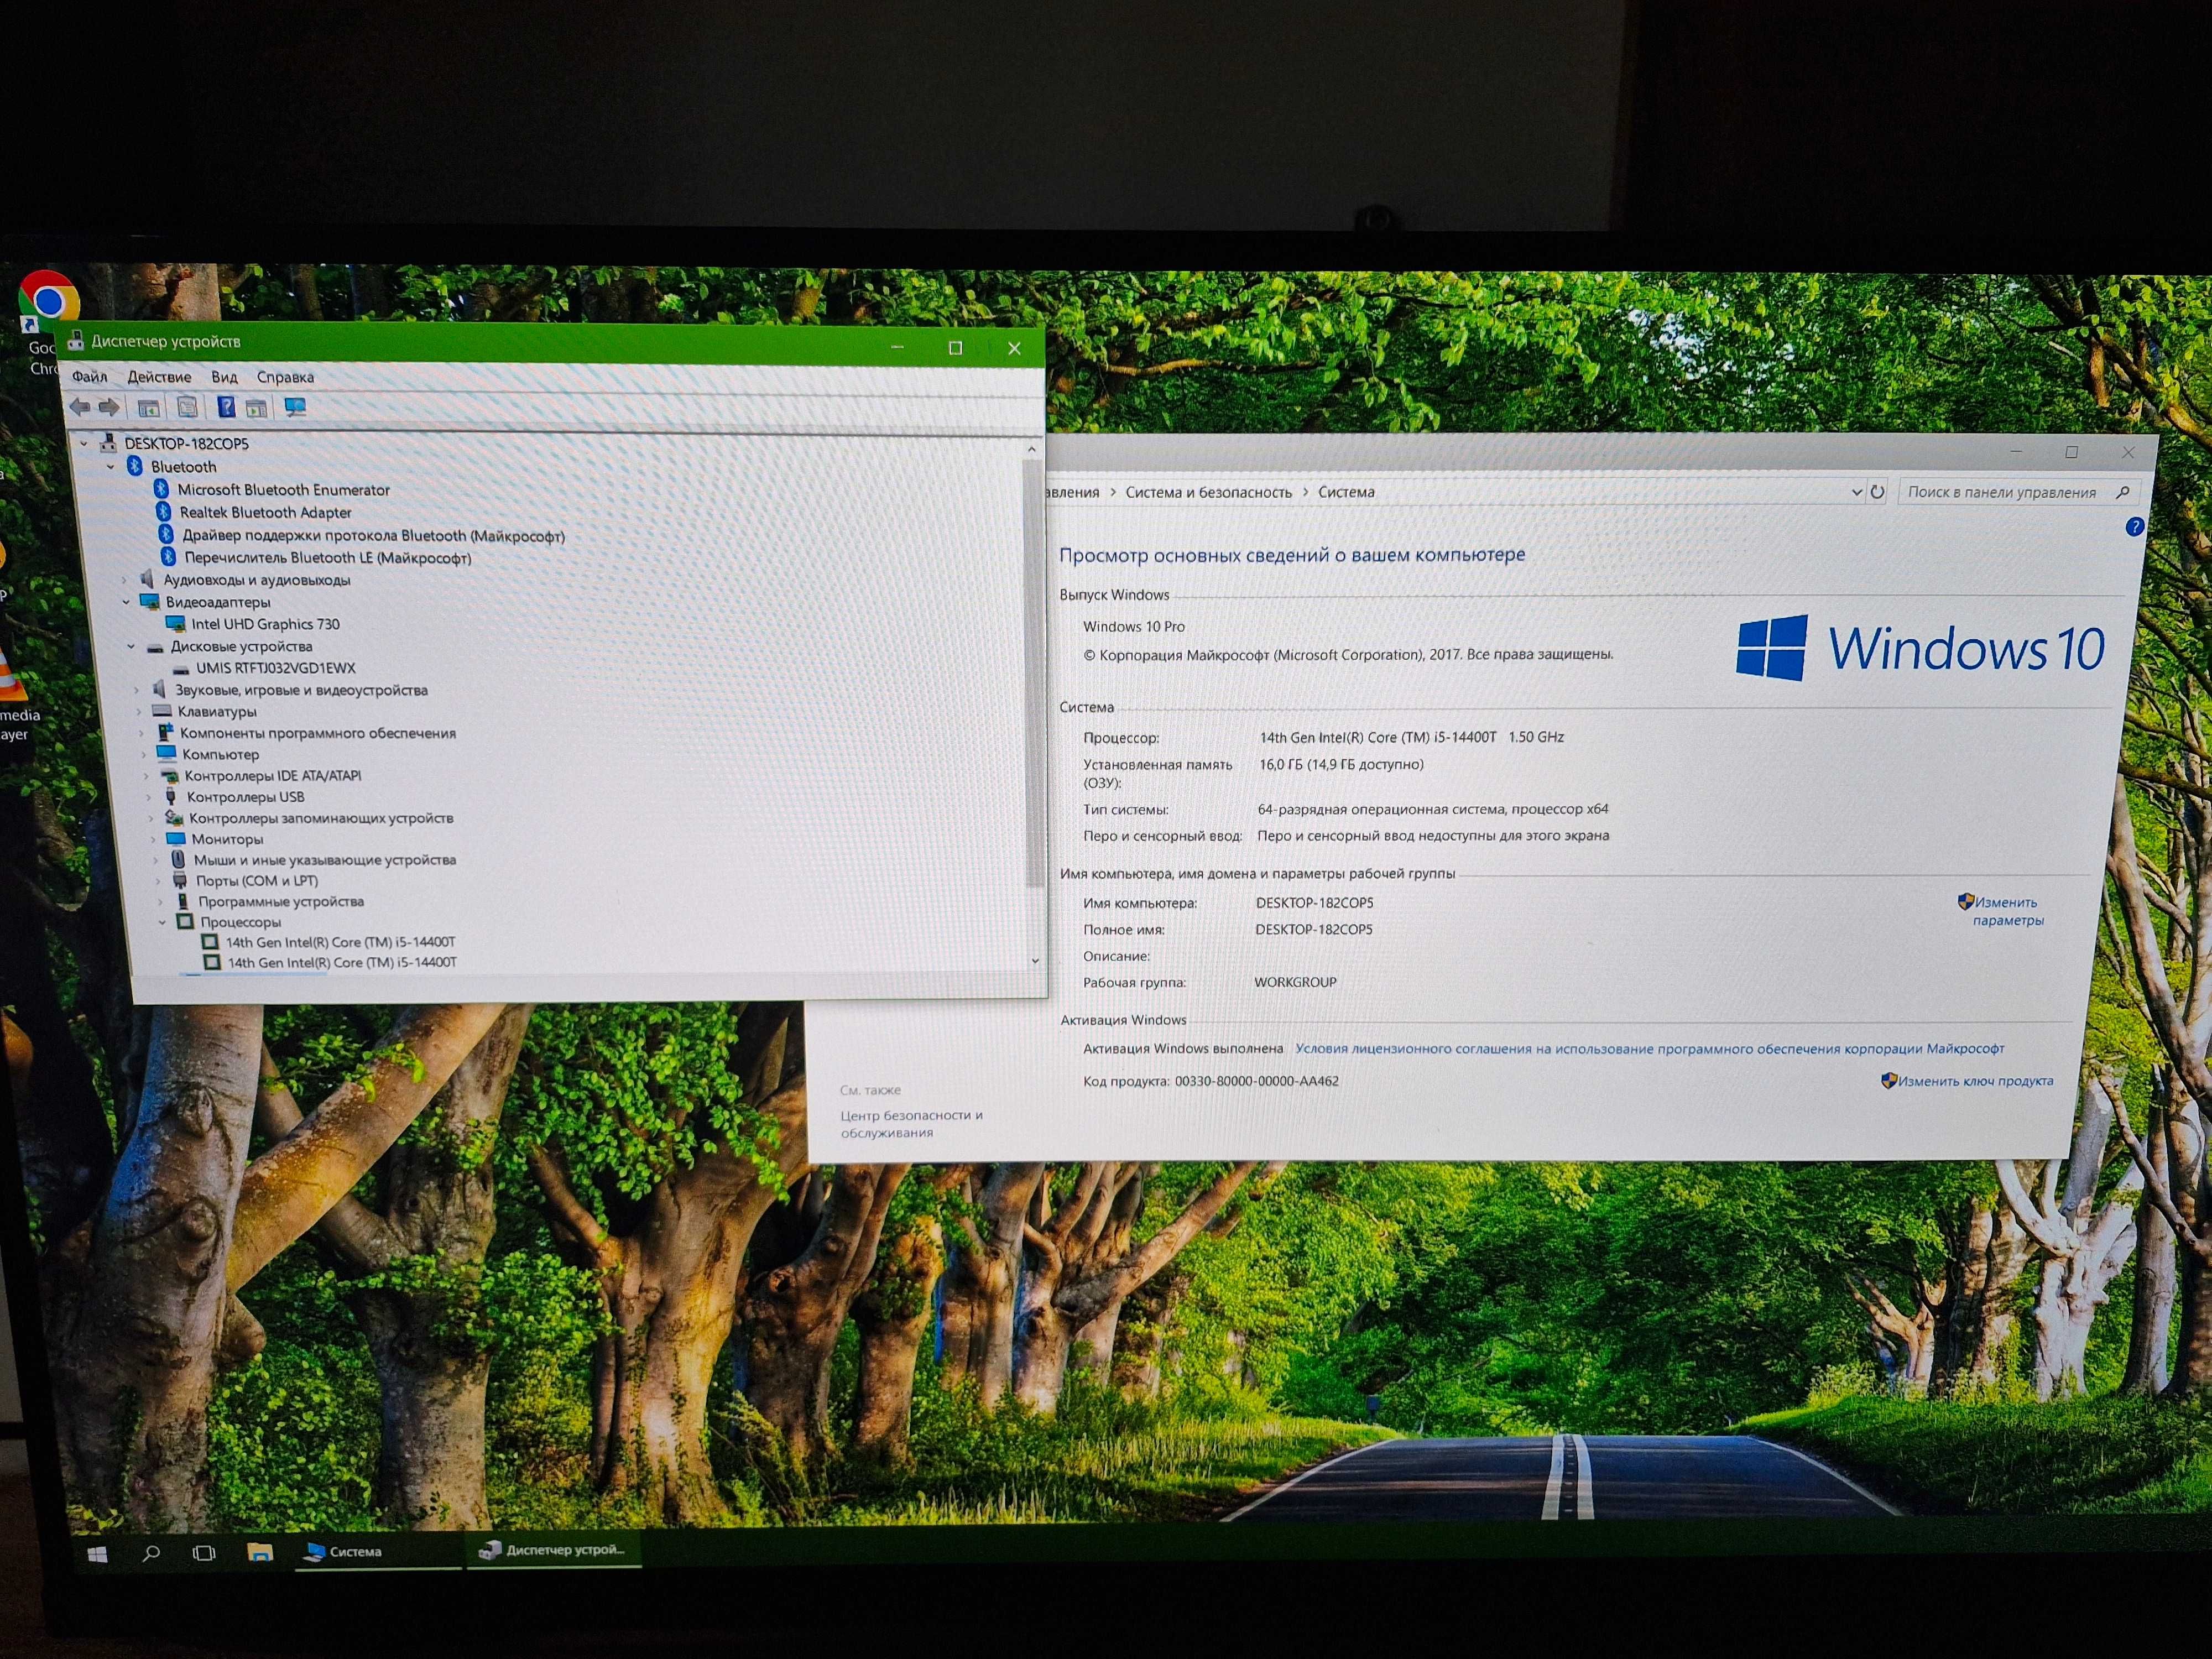This screenshot has height=1659, width=2212.
Task: Click the Система breadcrumb item
Action: (x=1346, y=492)
